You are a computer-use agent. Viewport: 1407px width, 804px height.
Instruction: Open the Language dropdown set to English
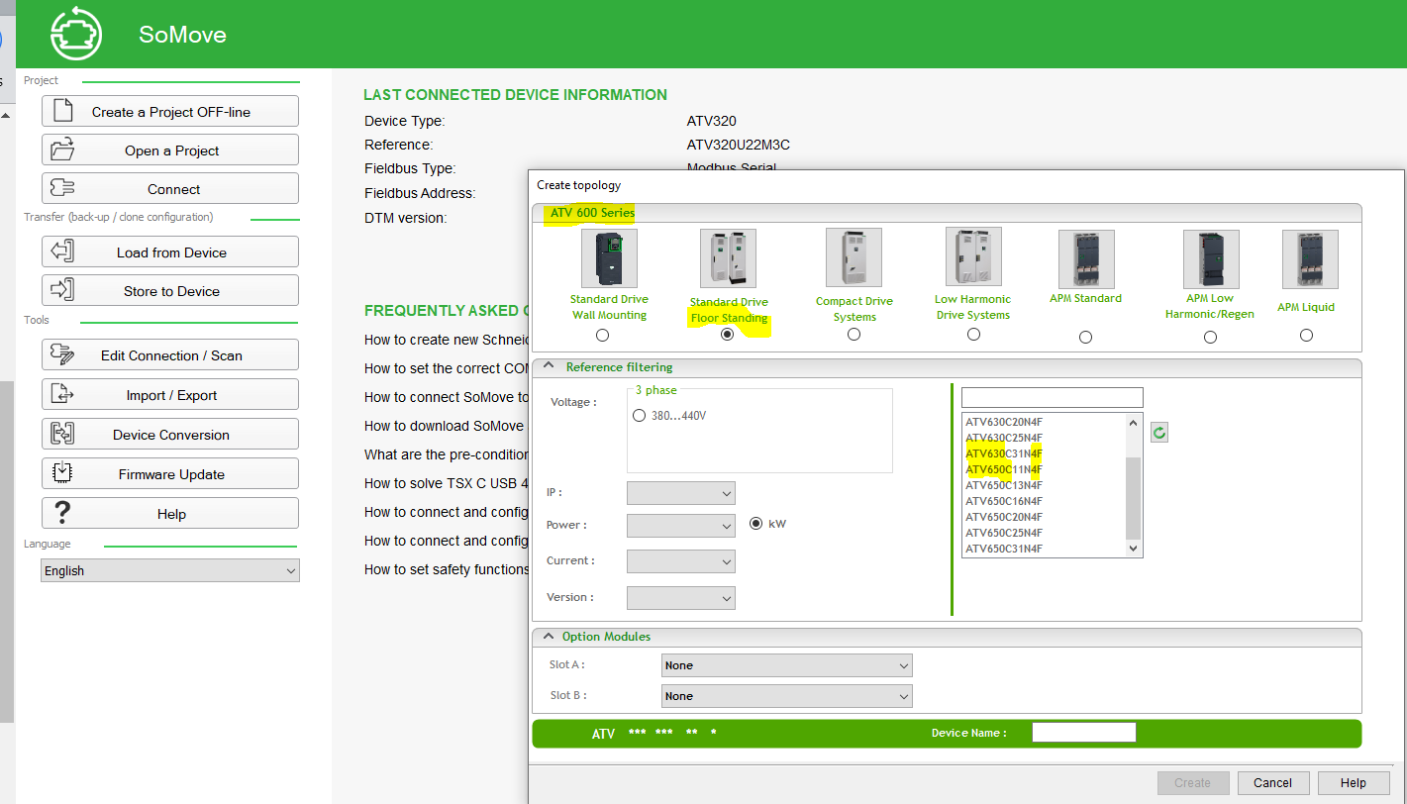[170, 570]
